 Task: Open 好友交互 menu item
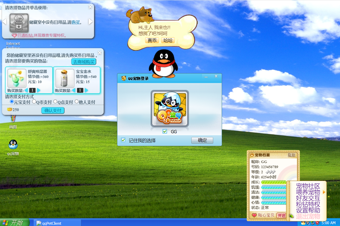point(308,198)
